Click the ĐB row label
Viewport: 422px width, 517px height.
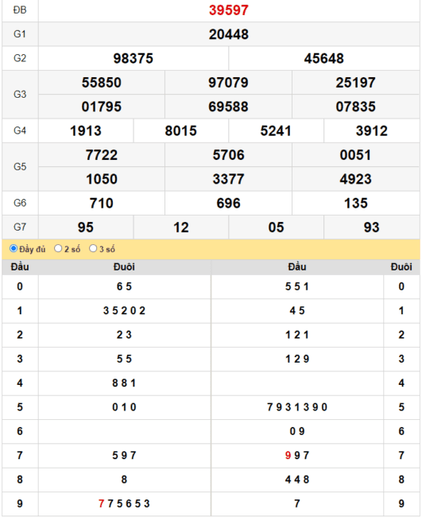coord(20,10)
